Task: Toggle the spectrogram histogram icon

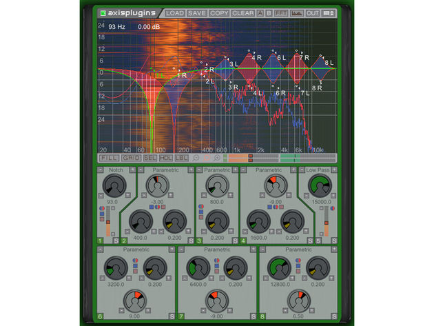Action: (296, 13)
